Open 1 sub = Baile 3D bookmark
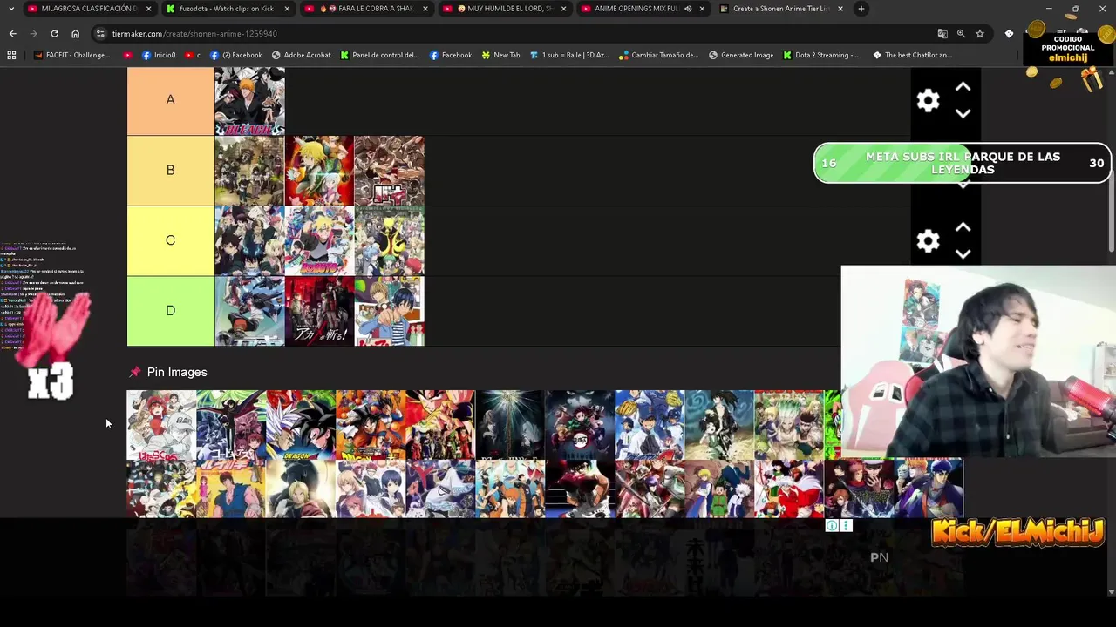Screen dimensions: 1116x627 [569, 55]
